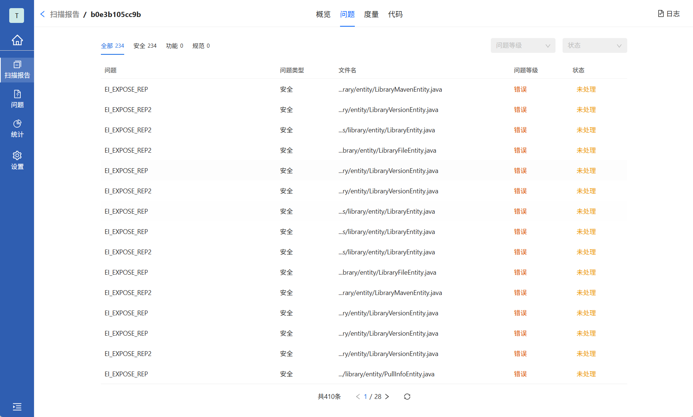Click the 状态 column header
Viewport: 693px width, 417px height.
pyautogui.click(x=578, y=70)
